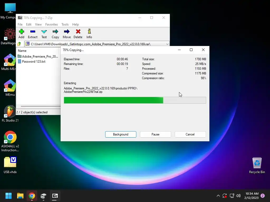The width and height of the screenshot is (270, 202).
Task: Click the Total size value 1700 MB
Action: pos(200,59)
